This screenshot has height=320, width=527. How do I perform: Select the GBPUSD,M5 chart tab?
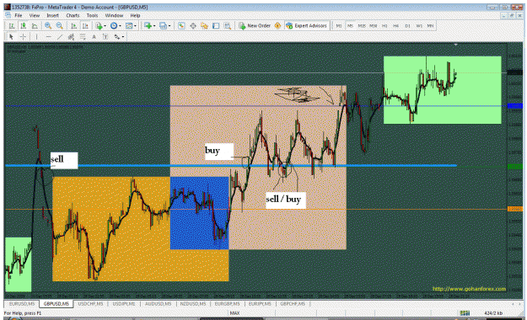(56, 304)
